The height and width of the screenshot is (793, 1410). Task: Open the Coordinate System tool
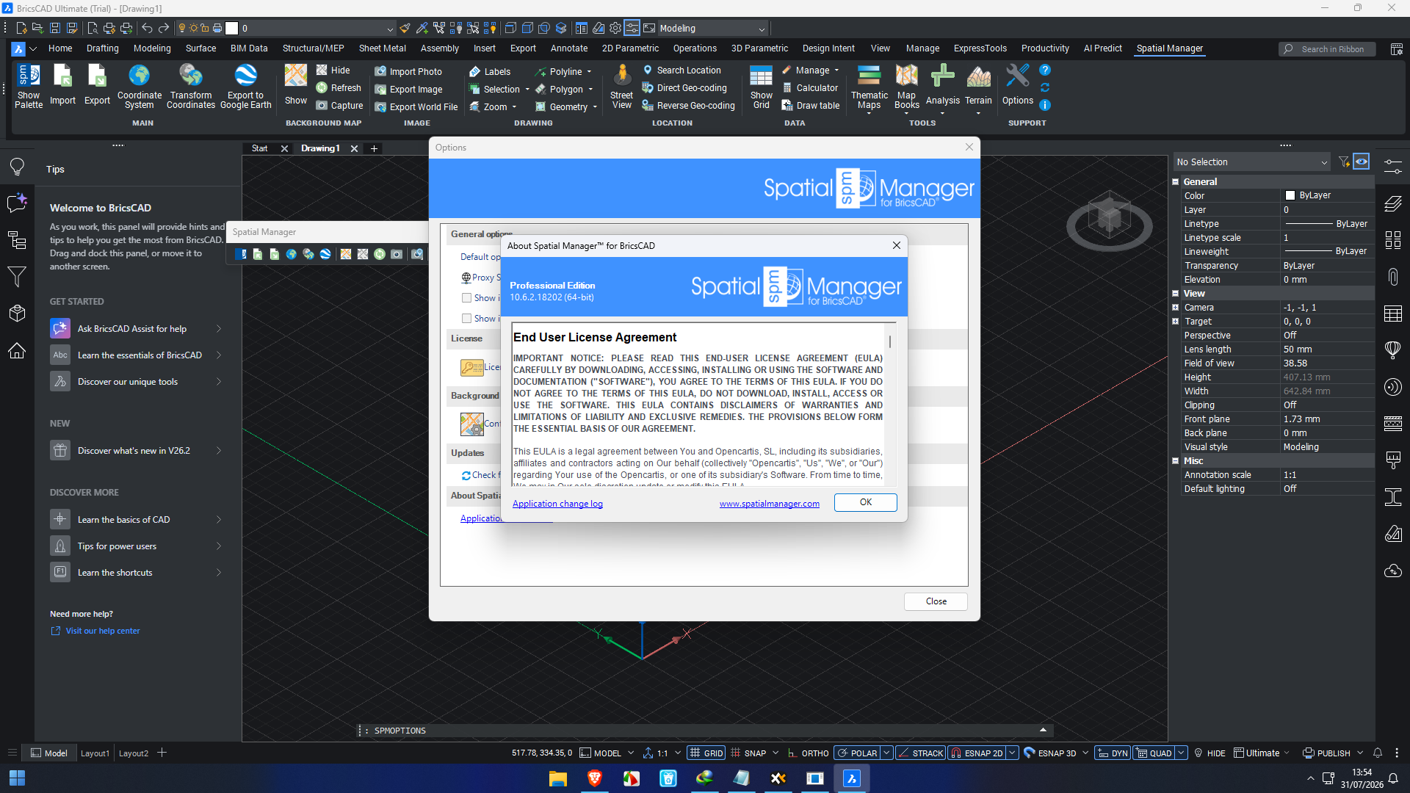[x=140, y=87]
